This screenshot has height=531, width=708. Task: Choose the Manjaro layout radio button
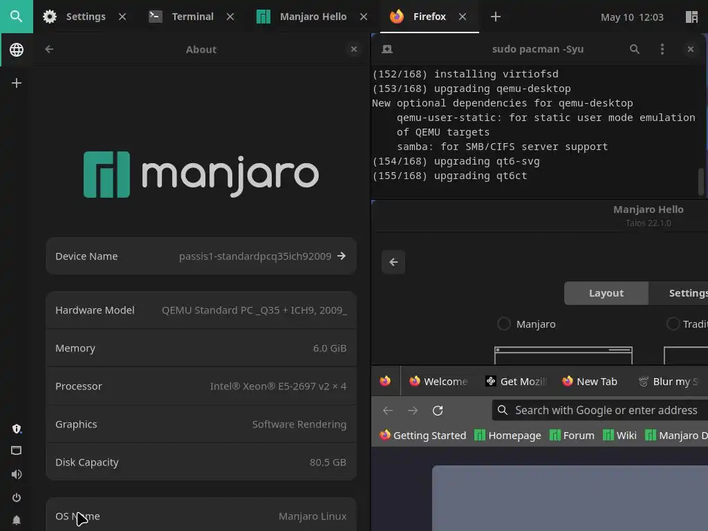coord(504,324)
